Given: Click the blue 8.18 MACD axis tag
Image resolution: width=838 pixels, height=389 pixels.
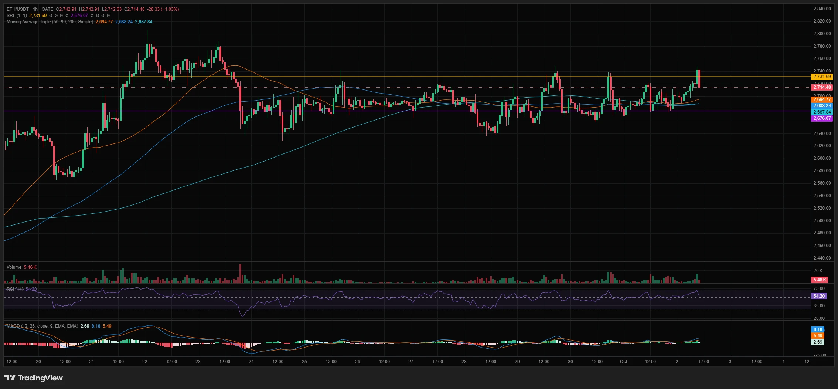Looking at the screenshot, I should tap(818, 329).
